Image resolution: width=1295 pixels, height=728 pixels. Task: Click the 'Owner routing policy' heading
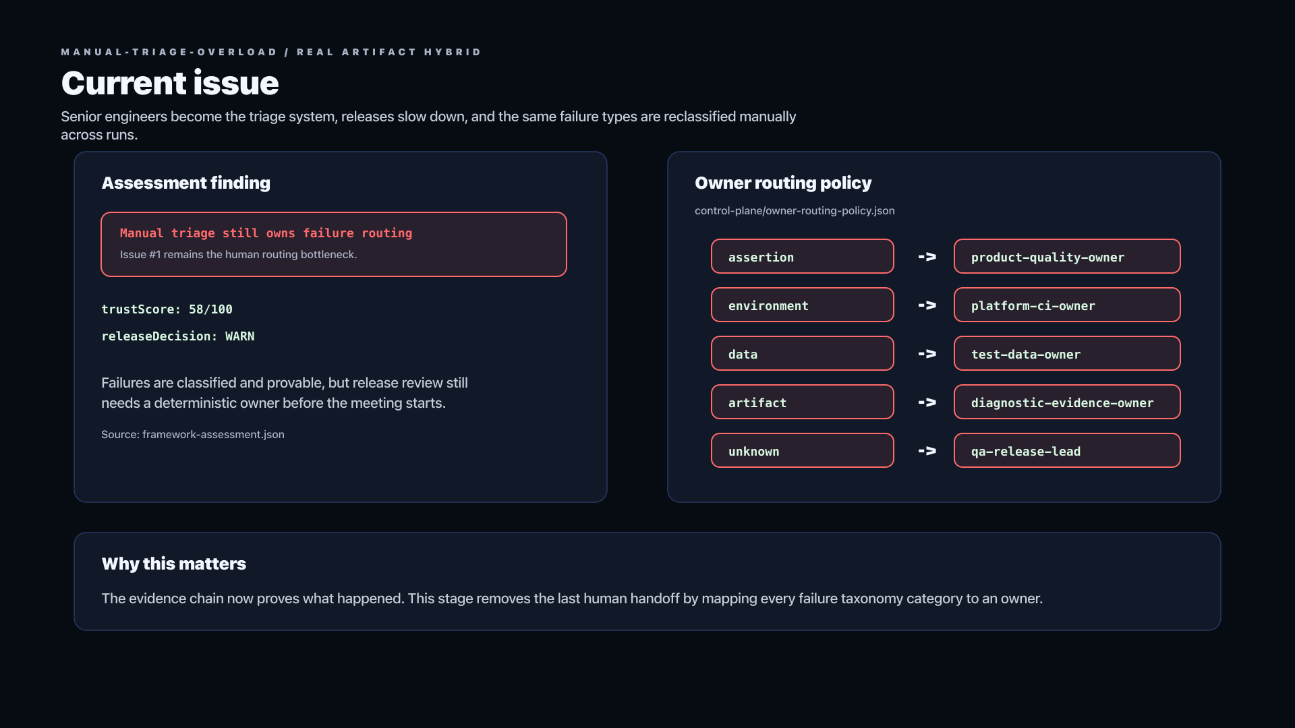pos(783,183)
